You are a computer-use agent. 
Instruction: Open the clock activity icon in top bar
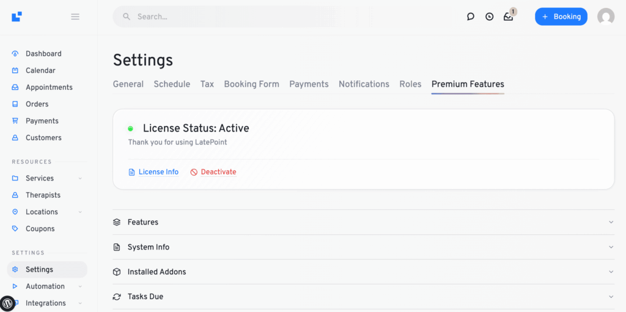click(490, 17)
